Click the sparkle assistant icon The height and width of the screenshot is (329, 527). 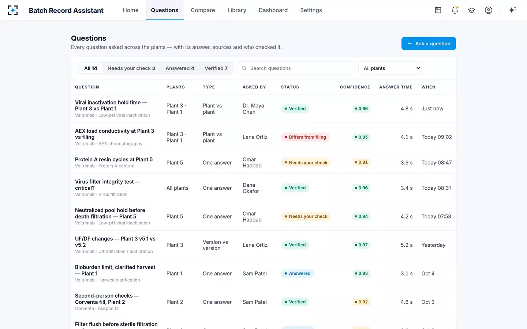tap(512, 10)
